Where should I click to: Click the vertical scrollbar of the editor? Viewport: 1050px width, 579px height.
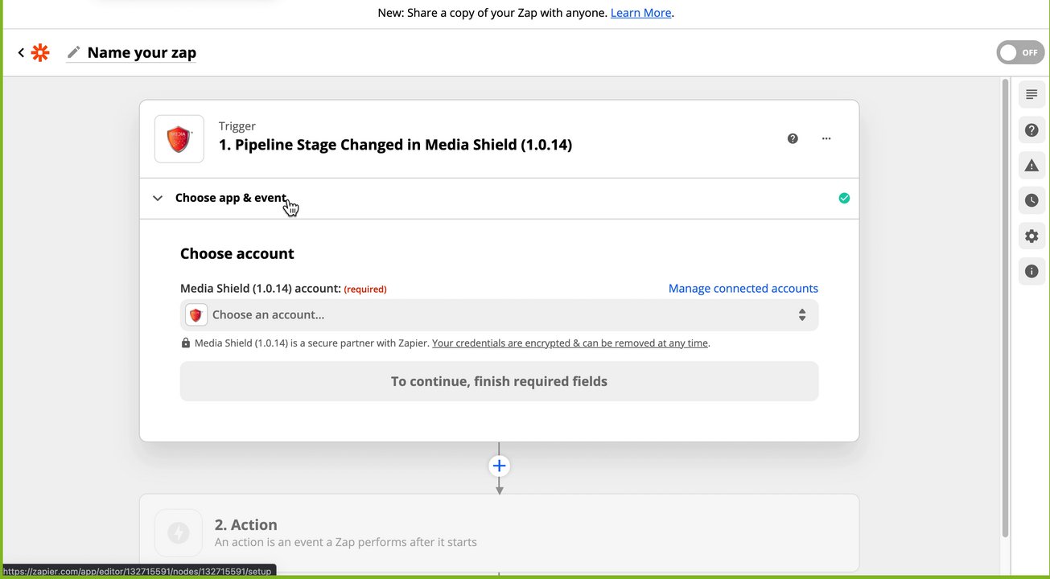(x=1004, y=306)
